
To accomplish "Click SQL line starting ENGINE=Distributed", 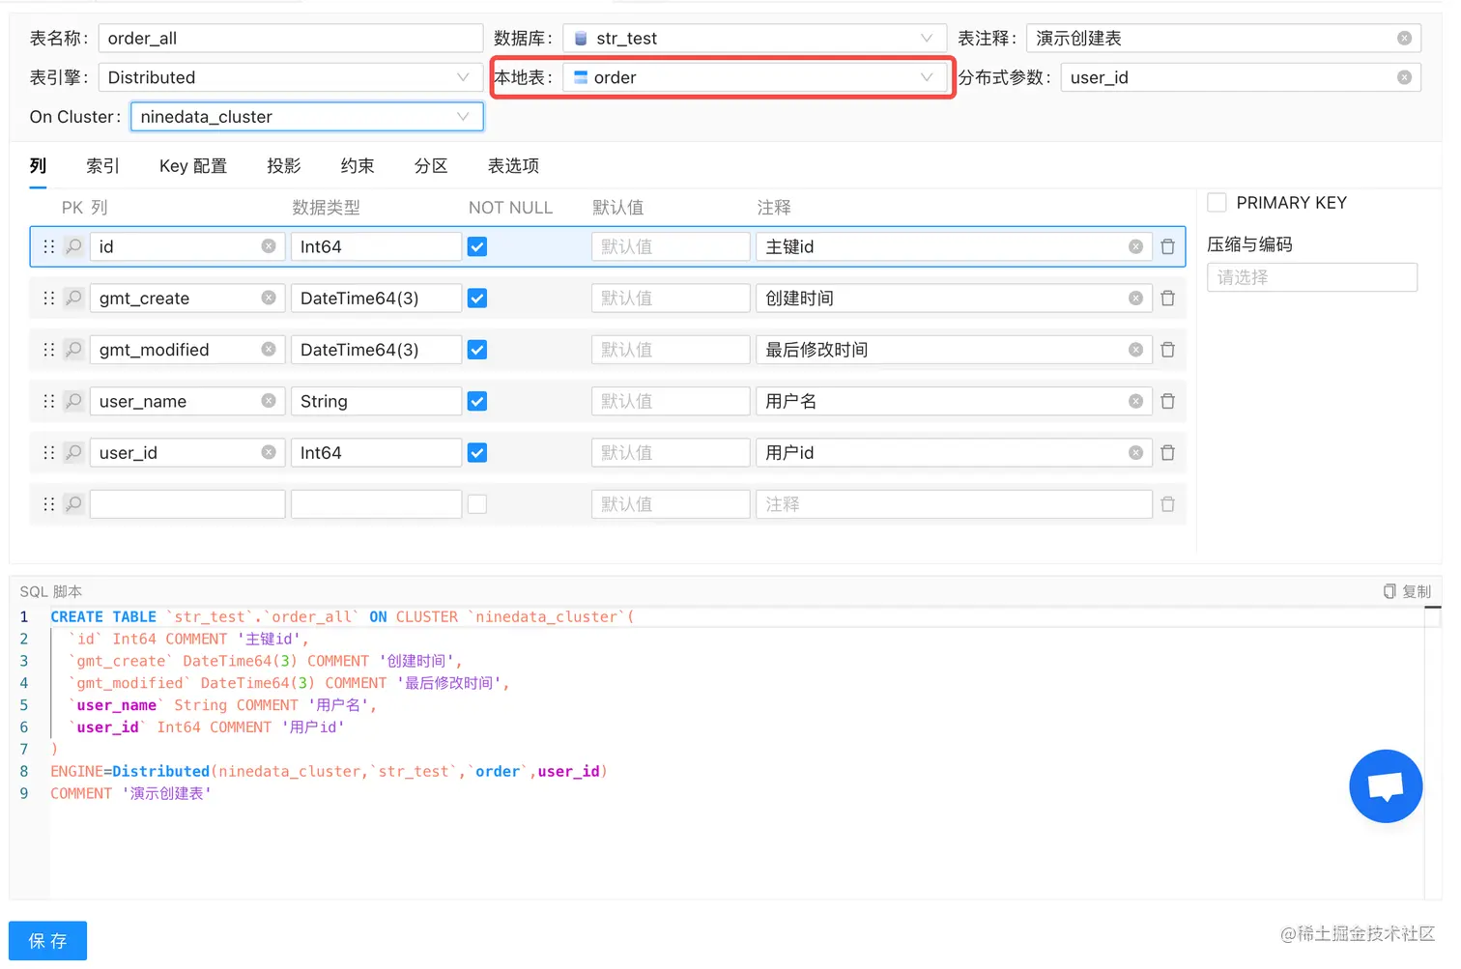I will point(329,771).
